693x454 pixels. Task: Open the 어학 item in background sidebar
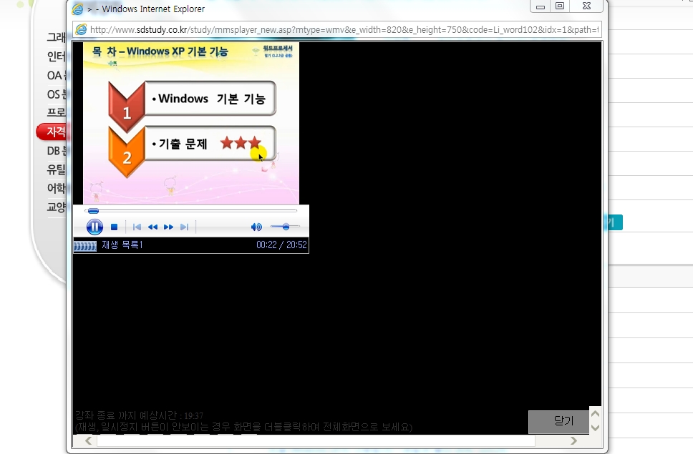[56, 189]
